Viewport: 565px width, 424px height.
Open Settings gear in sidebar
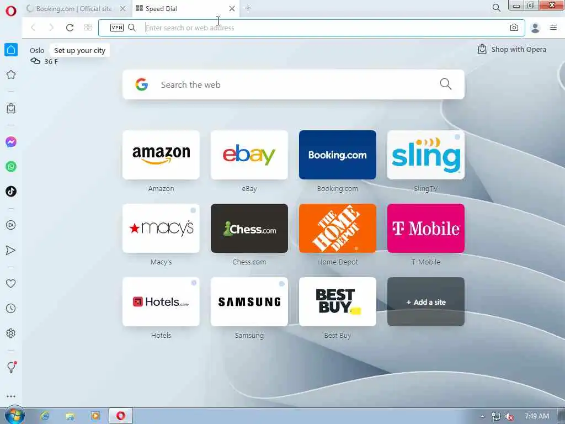pos(11,333)
